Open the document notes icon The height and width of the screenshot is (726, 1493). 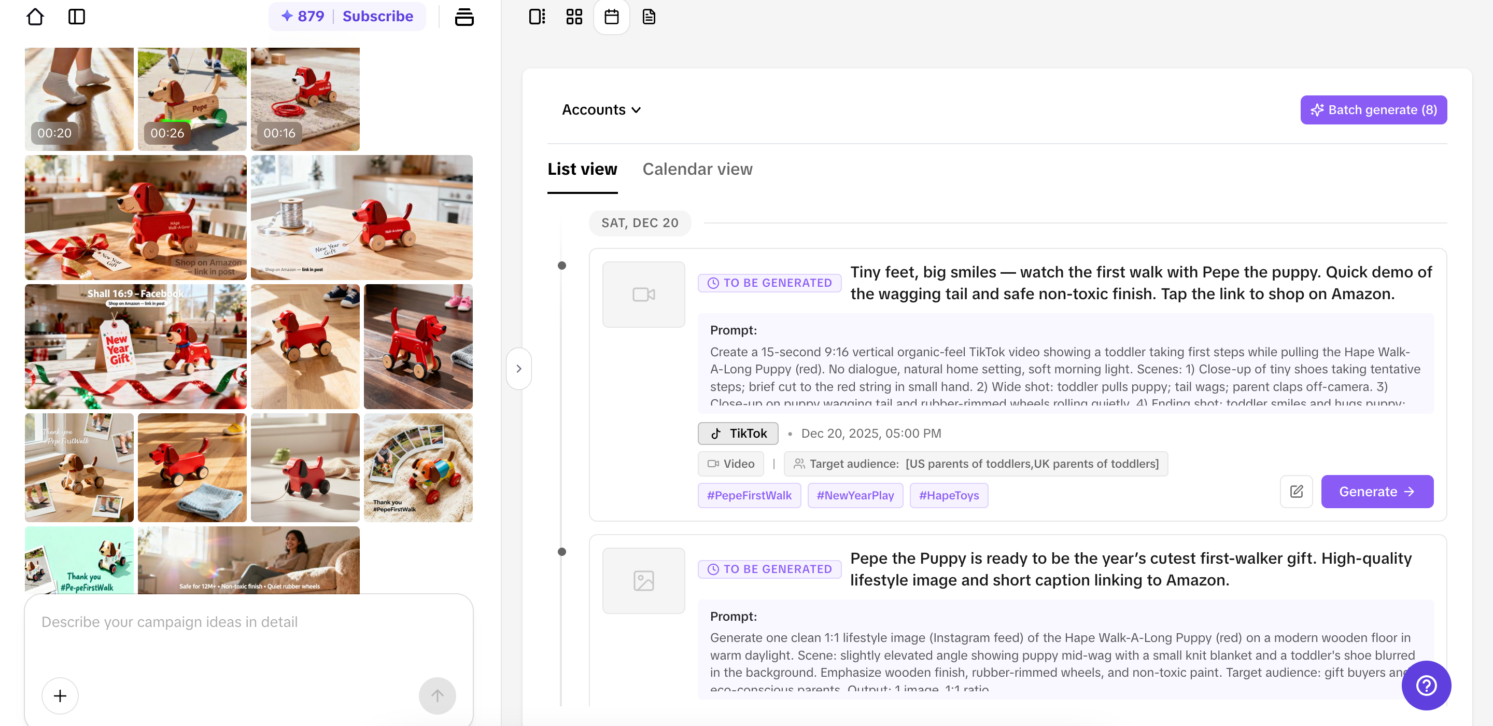click(x=649, y=16)
